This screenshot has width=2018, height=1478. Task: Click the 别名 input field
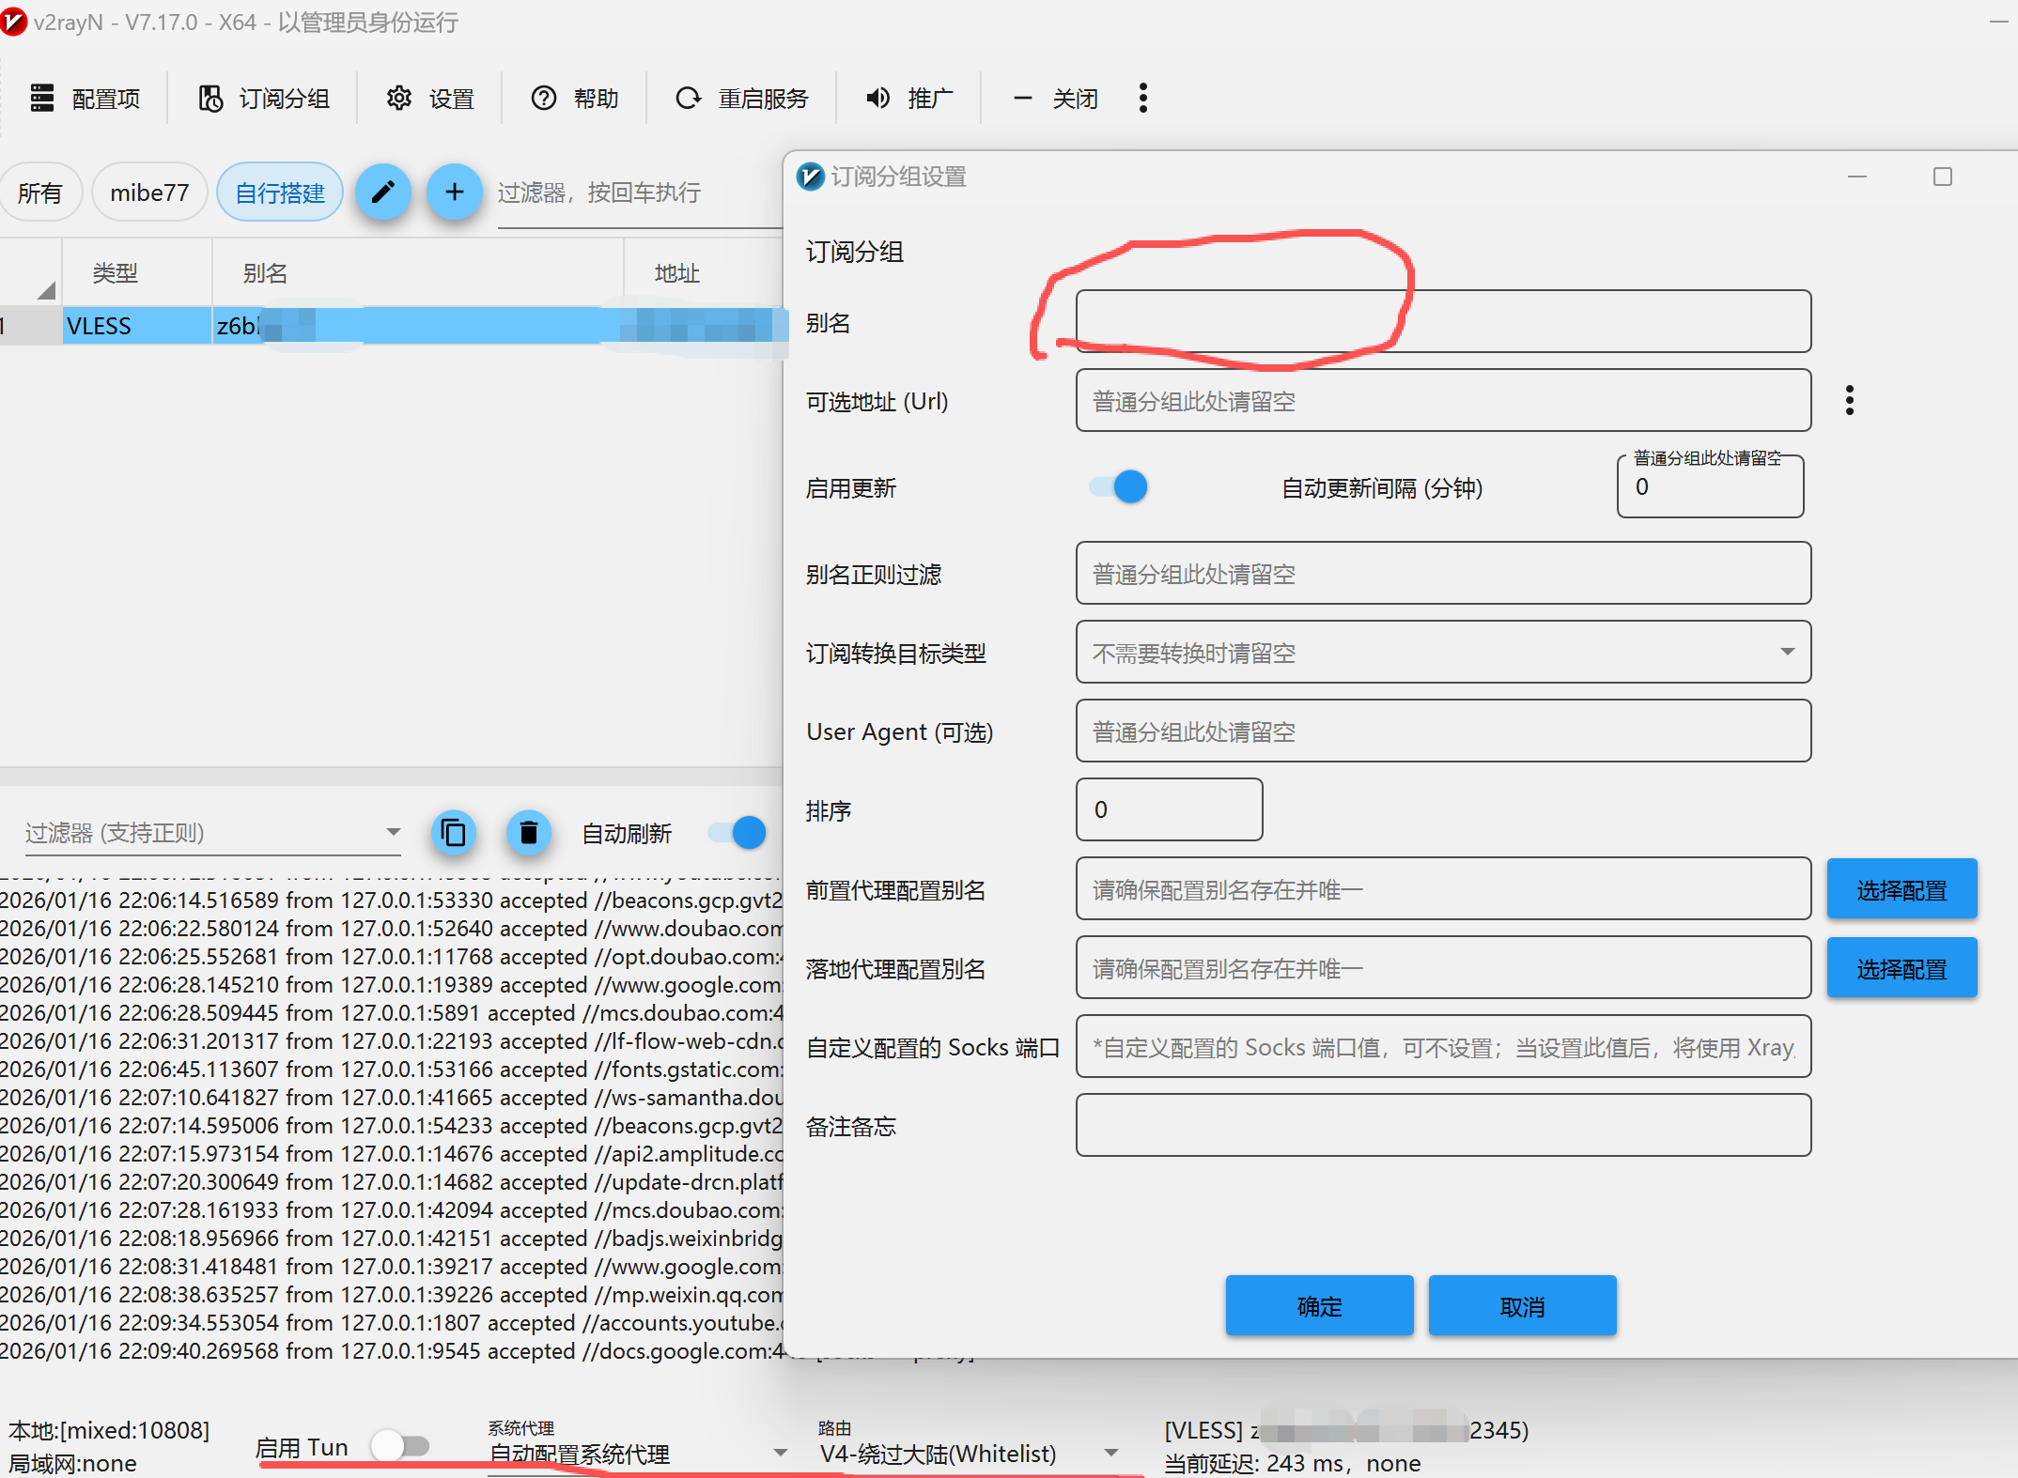pyautogui.click(x=1442, y=322)
